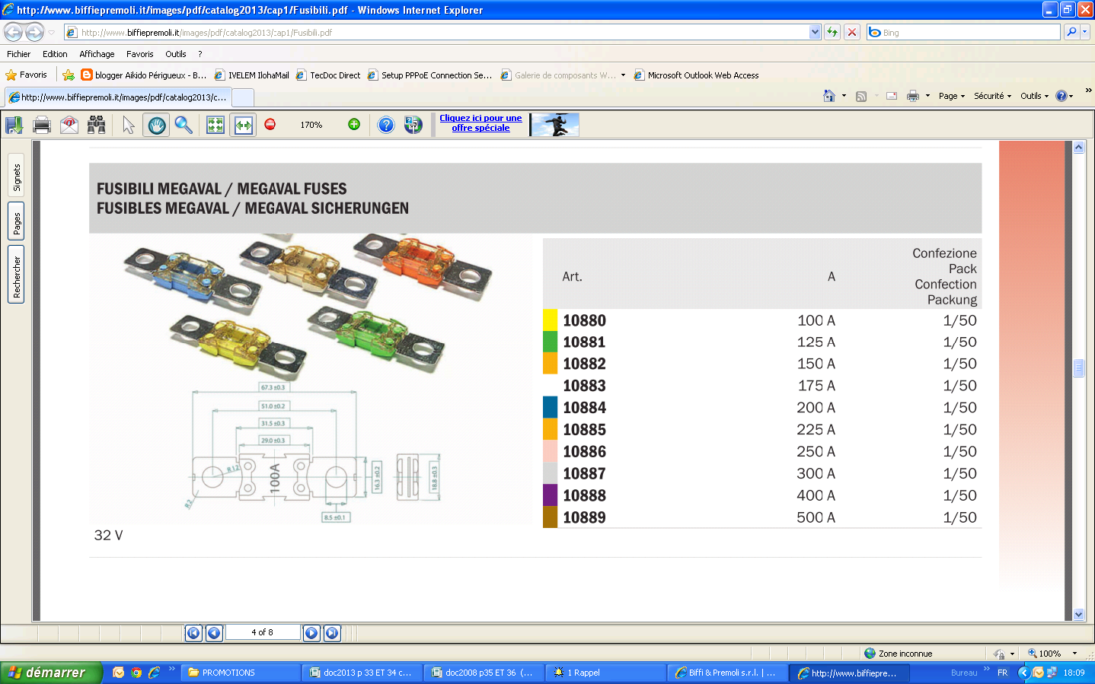Image resolution: width=1095 pixels, height=684 pixels.
Task: Click the 170% zoom level field
Action: [x=311, y=125]
